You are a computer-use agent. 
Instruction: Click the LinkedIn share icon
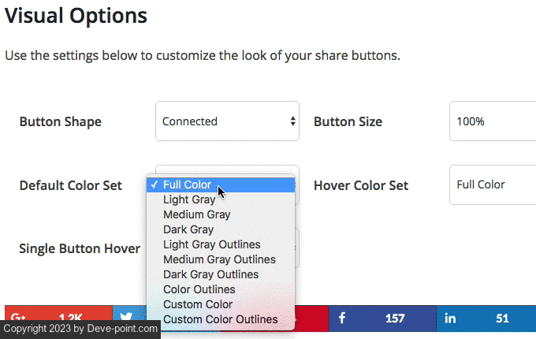(x=450, y=319)
